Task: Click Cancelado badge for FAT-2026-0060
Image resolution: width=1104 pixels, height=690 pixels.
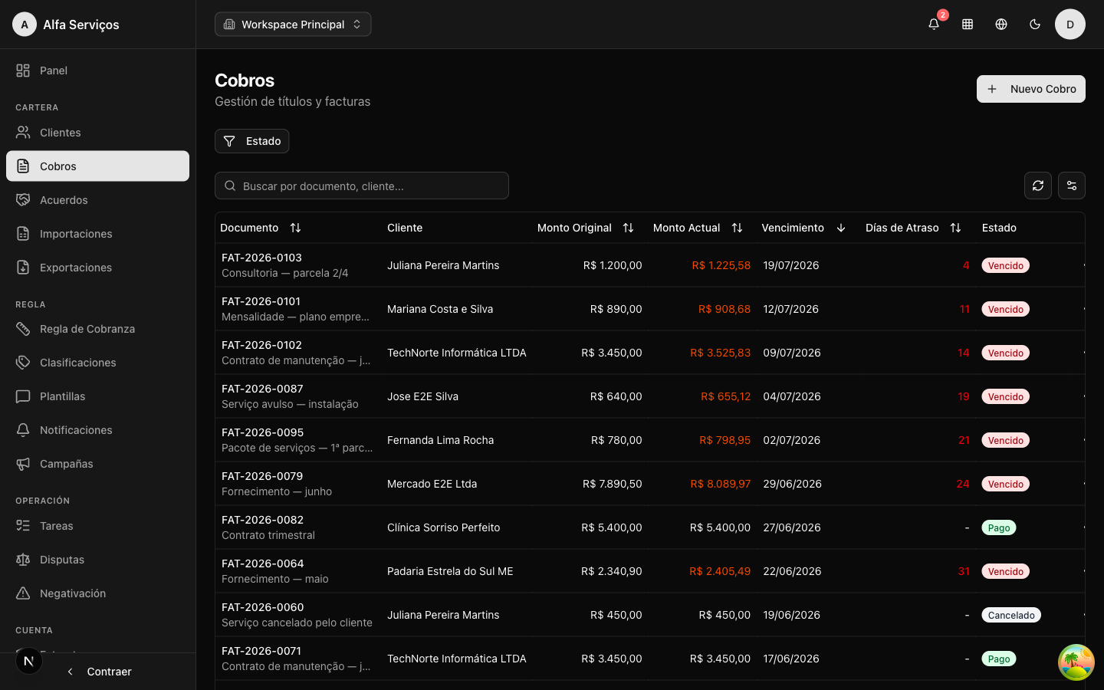Action: [1011, 615]
